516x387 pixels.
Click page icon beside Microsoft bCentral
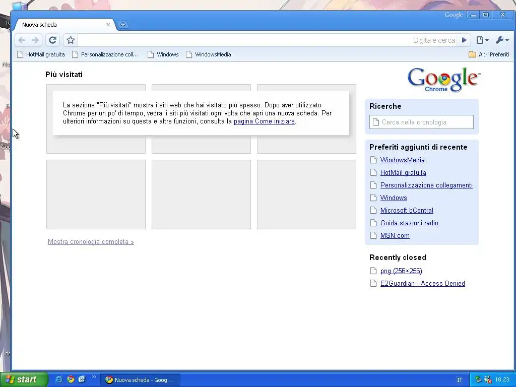click(373, 210)
